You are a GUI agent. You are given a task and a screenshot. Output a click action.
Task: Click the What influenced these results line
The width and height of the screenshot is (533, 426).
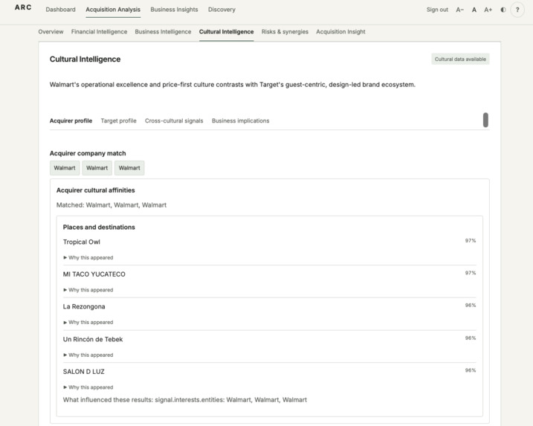click(x=184, y=400)
